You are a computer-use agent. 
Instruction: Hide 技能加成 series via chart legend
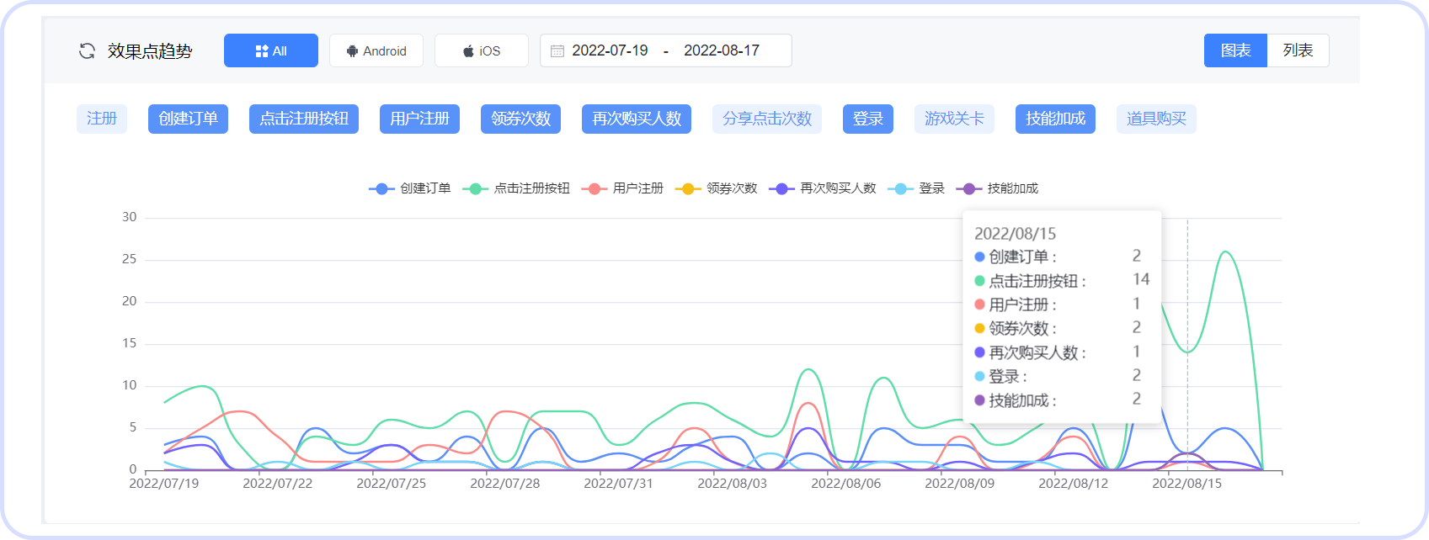[x=997, y=188]
